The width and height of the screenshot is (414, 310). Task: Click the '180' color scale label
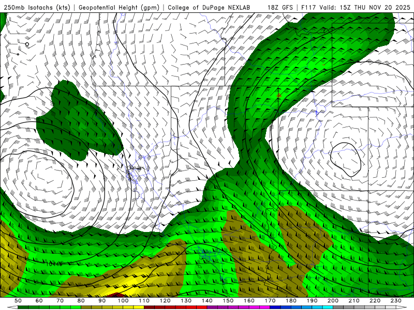click(x=291, y=301)
